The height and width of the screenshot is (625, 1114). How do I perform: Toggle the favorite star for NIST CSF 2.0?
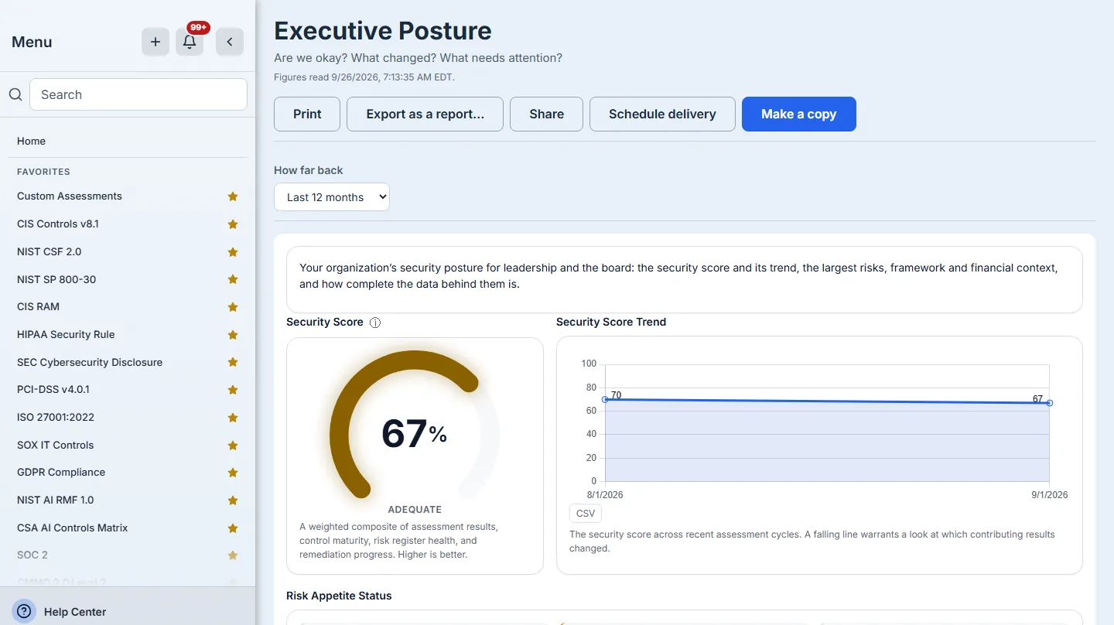click(x=233, y=252)
